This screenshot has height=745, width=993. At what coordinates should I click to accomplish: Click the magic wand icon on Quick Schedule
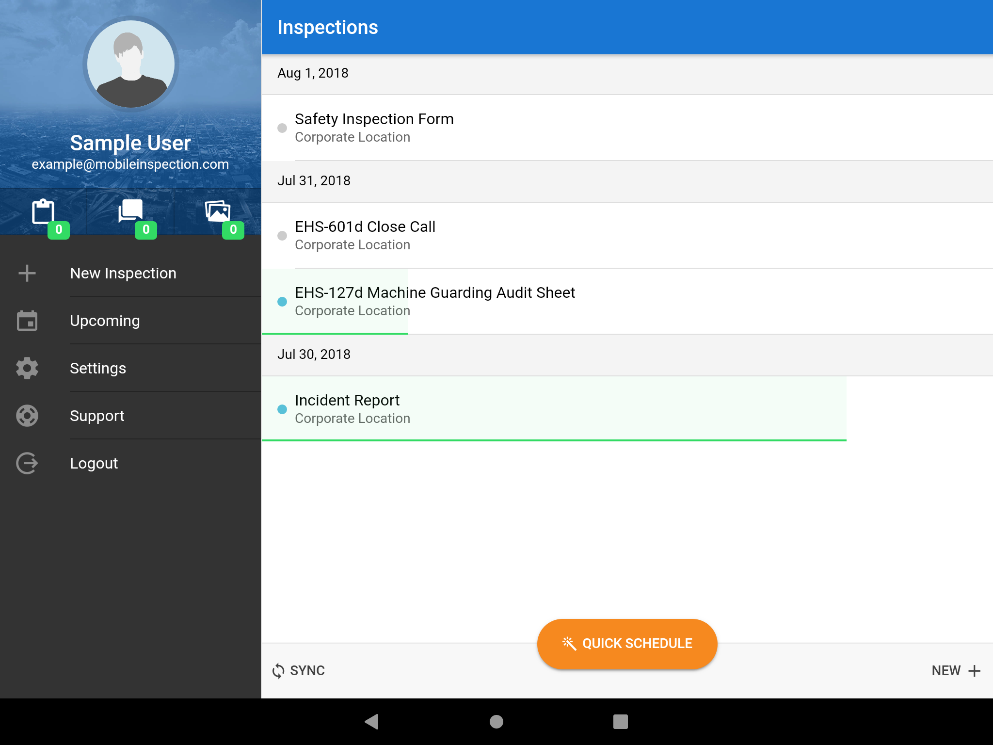coord(569,643)
